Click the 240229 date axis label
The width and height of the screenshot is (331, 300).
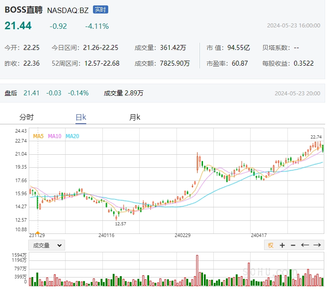pyautogui.click(x=183, y=235)
